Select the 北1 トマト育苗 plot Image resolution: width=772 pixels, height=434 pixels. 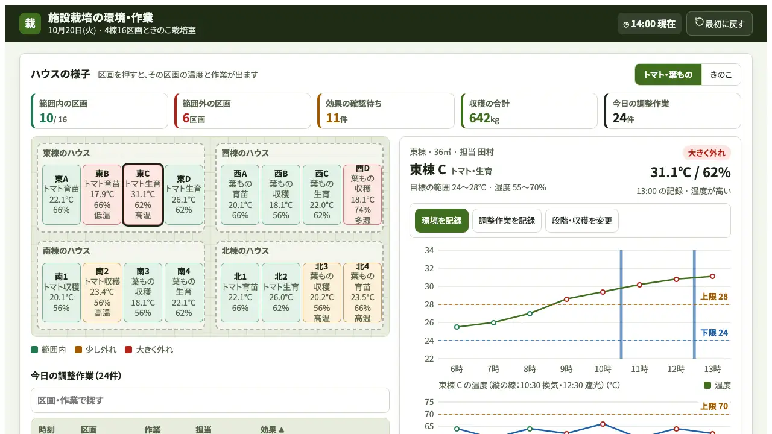coord(240,292)
